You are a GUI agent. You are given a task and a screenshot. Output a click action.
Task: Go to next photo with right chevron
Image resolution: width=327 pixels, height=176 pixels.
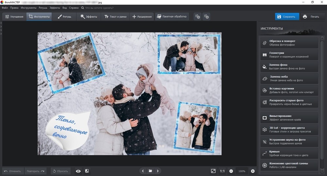[158, 171]
